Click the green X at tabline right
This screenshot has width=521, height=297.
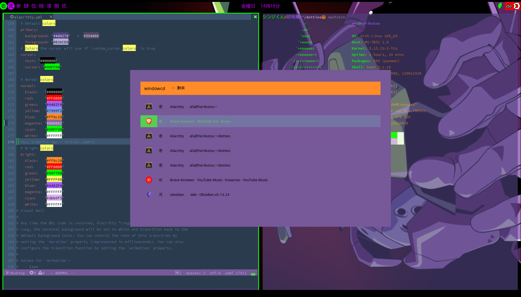(255, 17)
